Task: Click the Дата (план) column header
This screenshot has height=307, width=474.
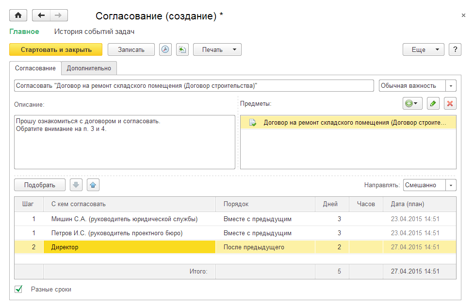Action: tap(420, 204)
